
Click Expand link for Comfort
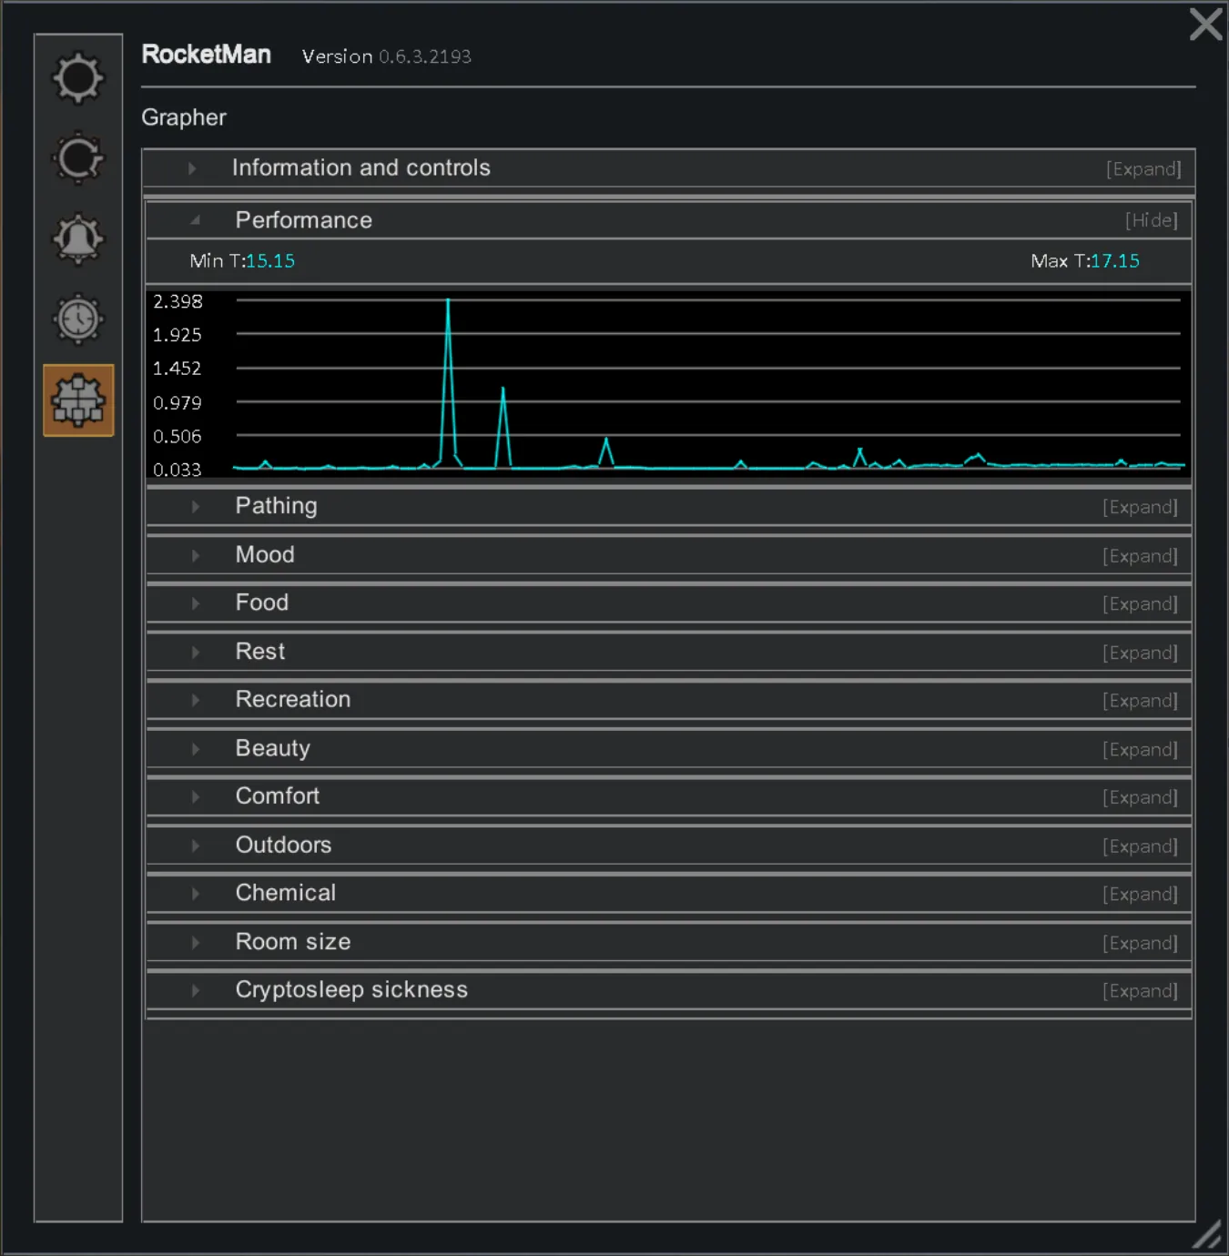pyautogui.click(x=1140, y=797)
